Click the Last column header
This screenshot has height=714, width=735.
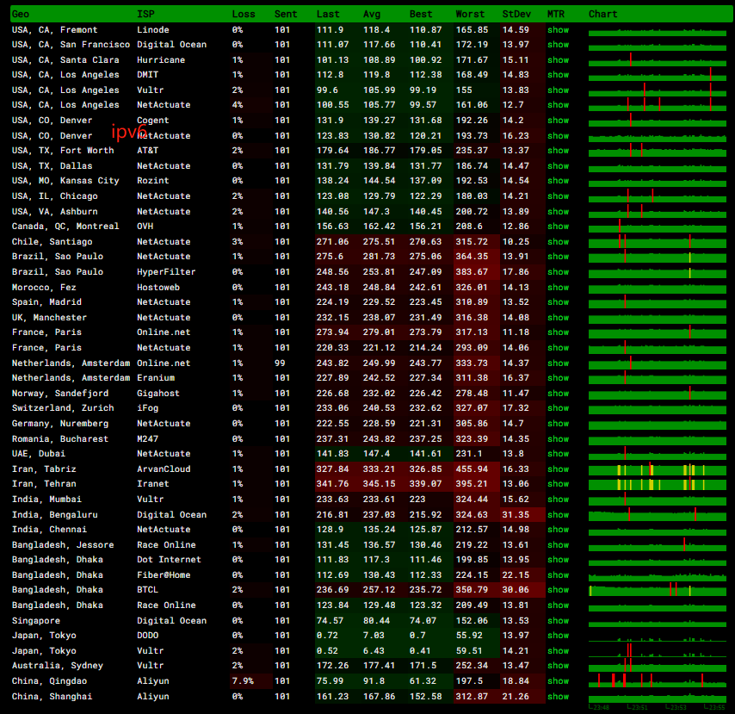click(x=328, y=14)
